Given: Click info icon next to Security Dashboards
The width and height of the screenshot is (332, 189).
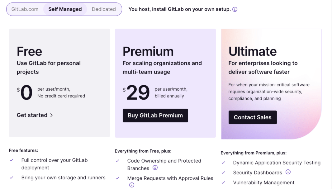Looking at the screenshot, I should 288,172.
